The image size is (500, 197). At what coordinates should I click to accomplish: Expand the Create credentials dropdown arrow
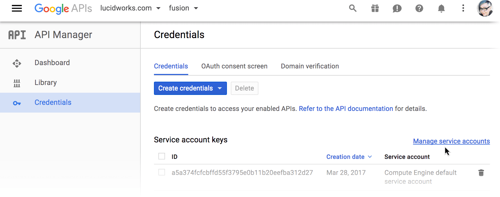point(220,88)
